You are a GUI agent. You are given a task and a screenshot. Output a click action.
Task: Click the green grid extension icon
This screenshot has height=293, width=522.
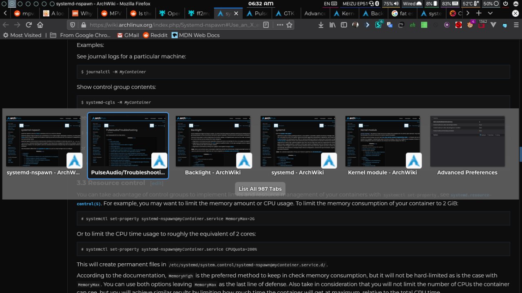click(x=424, y=25)
